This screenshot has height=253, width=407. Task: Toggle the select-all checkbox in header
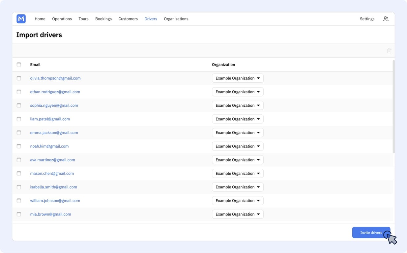19,65
